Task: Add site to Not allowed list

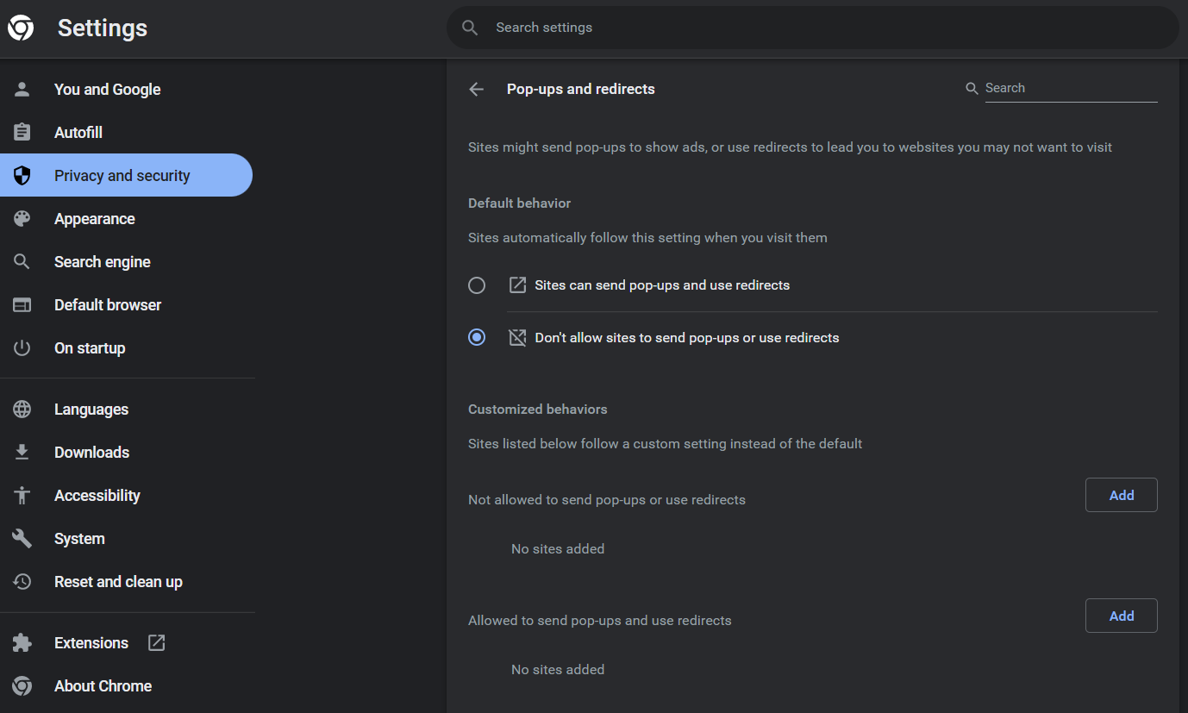Action: coord(1121,495)
